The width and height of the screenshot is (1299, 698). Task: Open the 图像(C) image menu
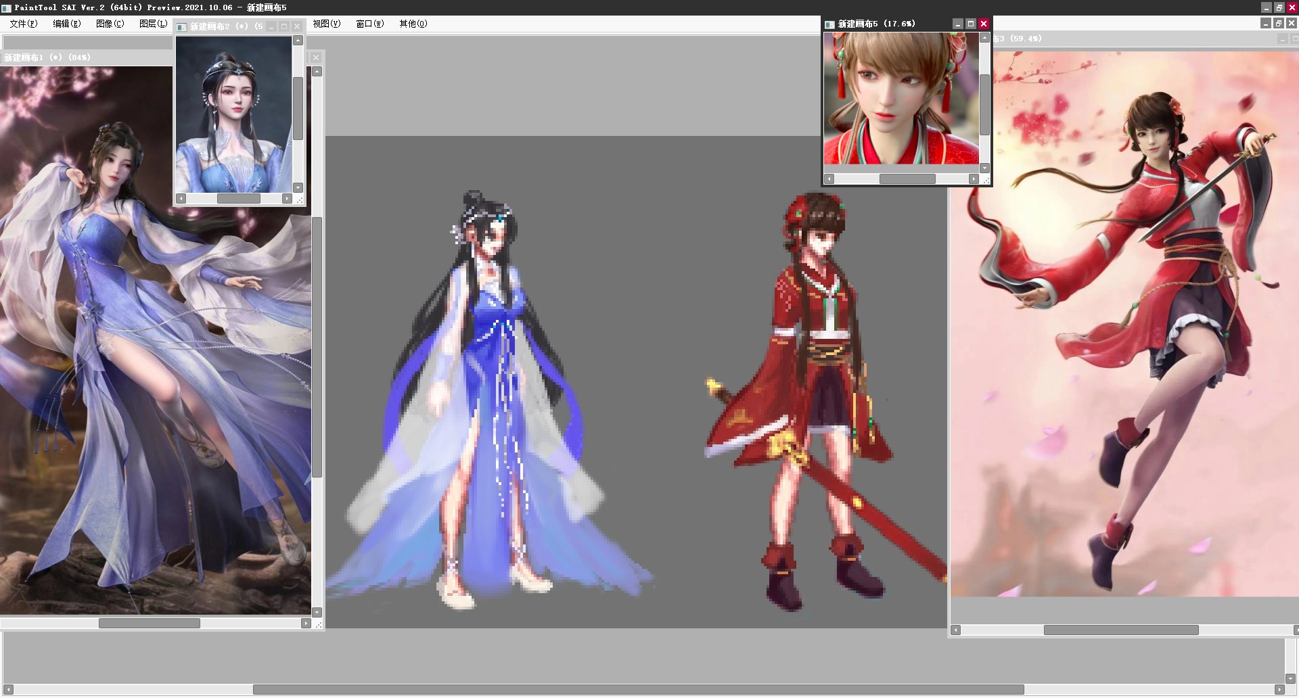point(110,24)
